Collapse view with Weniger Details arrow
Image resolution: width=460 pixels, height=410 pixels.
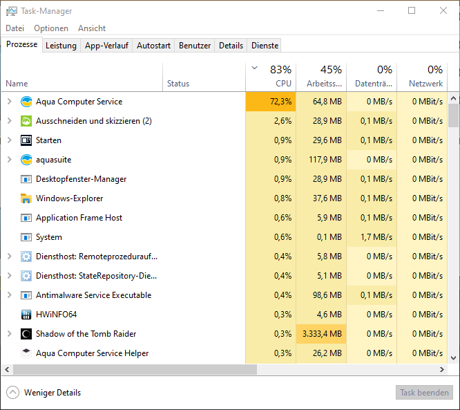click(12, 393)
